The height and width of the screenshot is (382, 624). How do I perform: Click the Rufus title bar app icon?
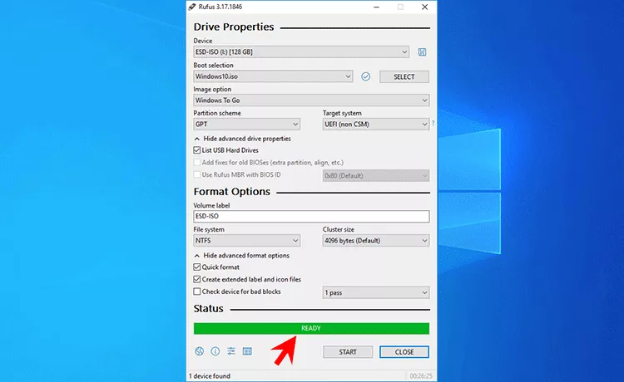(192, 7)
